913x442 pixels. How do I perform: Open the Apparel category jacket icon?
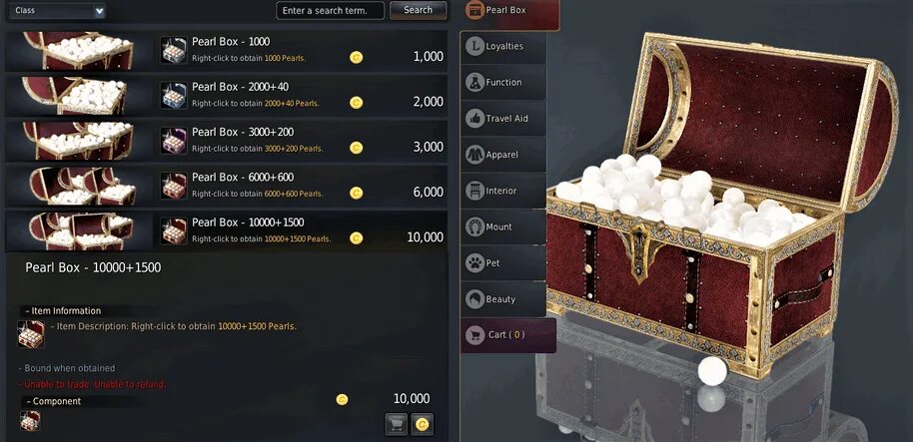[x=475, y=155]
